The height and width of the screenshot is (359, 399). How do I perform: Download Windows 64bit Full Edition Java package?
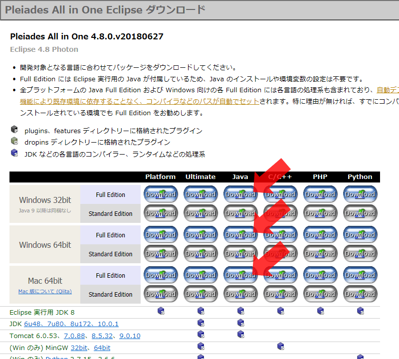coord(240,234)
